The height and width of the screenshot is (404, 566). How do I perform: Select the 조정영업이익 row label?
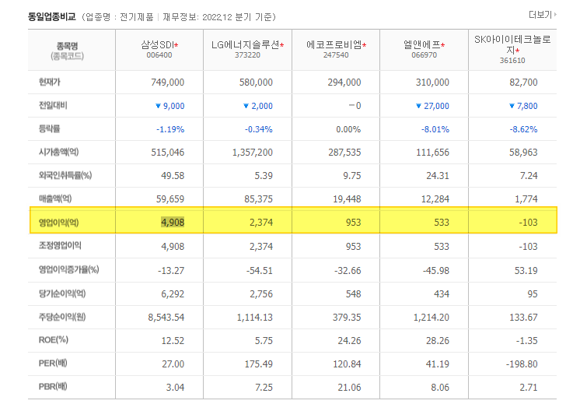coord(60,246)
